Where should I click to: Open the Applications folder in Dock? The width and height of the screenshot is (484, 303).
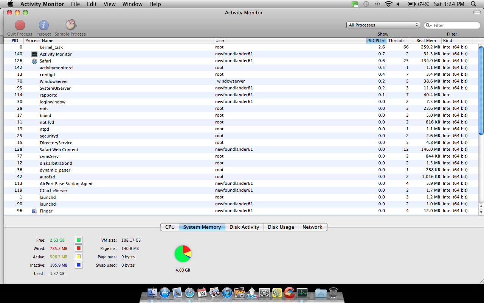point(321,292)
